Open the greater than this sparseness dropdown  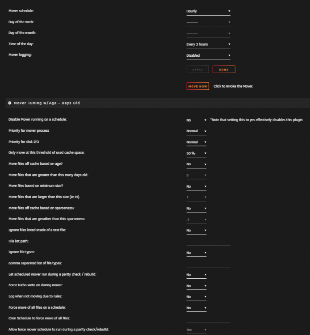(x=197, y=219)
